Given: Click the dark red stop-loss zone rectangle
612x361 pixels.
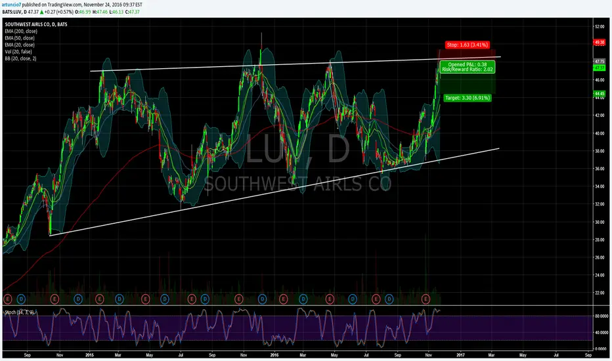Looking at the screenshot, I should pos(468,54).
